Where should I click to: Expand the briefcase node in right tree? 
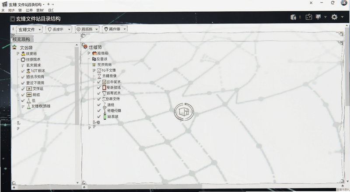tap(89, 53)
